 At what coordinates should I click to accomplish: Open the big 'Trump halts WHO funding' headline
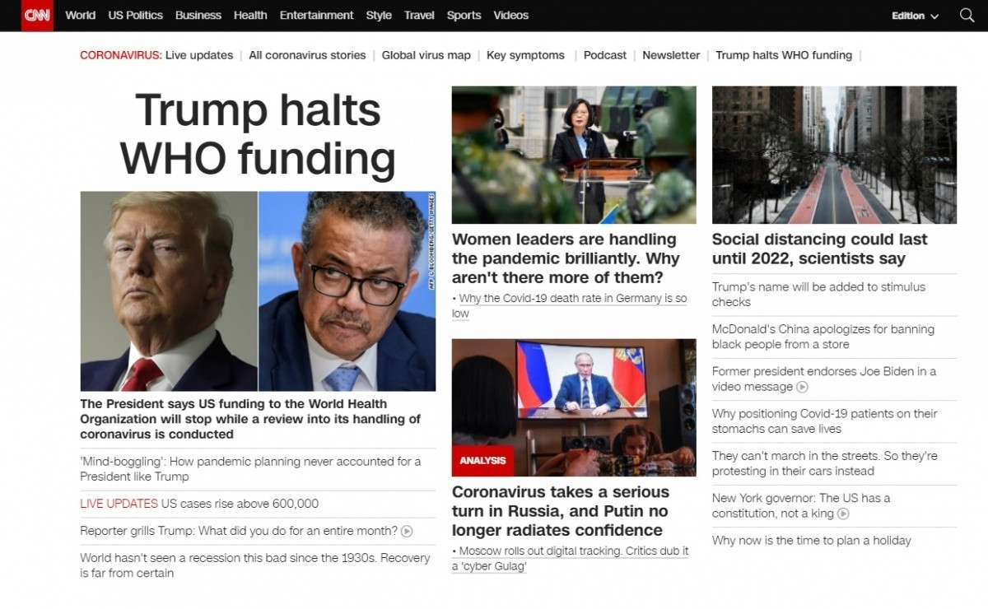point(258,133)
